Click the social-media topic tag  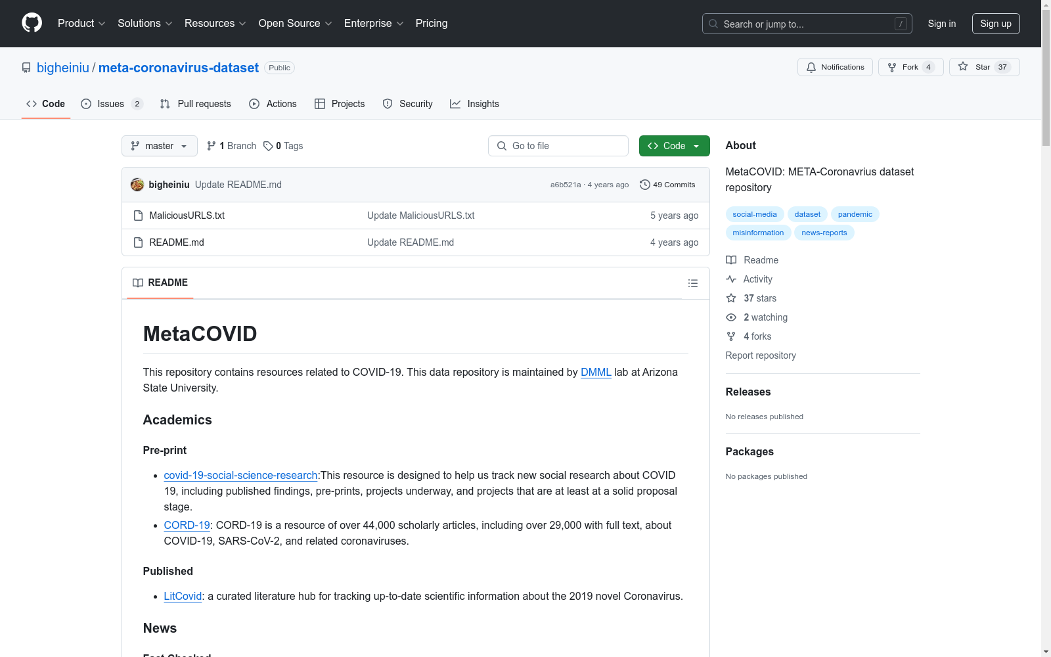pyautogui.click(x=755, y=214)
